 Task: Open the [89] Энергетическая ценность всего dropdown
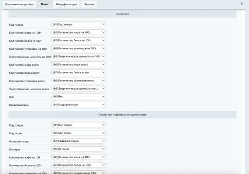[x=79, y=89]
